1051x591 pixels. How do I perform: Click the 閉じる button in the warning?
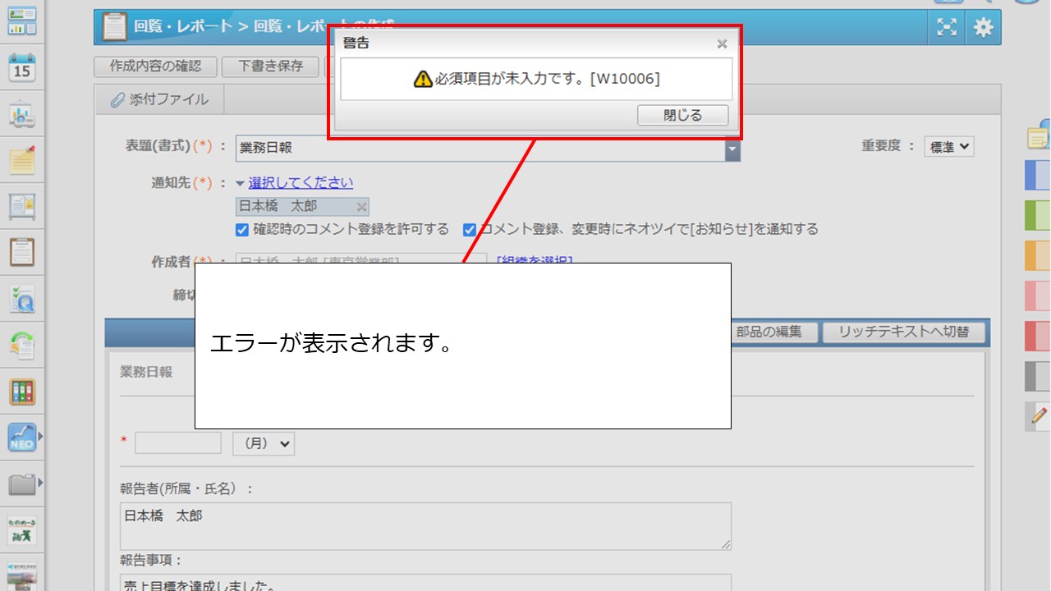coord(683,116)
